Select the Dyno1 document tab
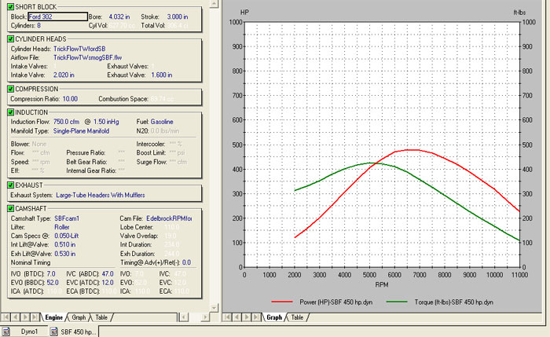 [x=28, y=331]
